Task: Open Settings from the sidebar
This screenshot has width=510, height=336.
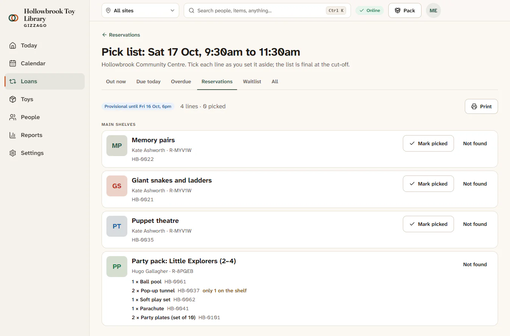Action: (x=44, y=153)
